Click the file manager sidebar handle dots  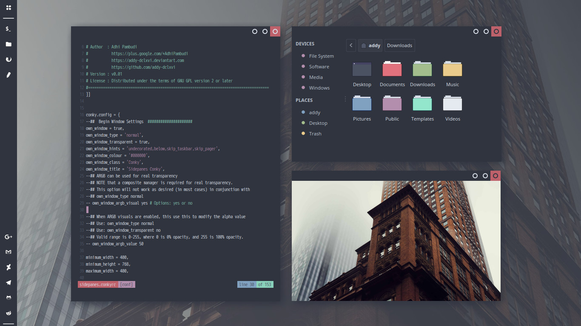pyautogui.click(x=345, y=99)
